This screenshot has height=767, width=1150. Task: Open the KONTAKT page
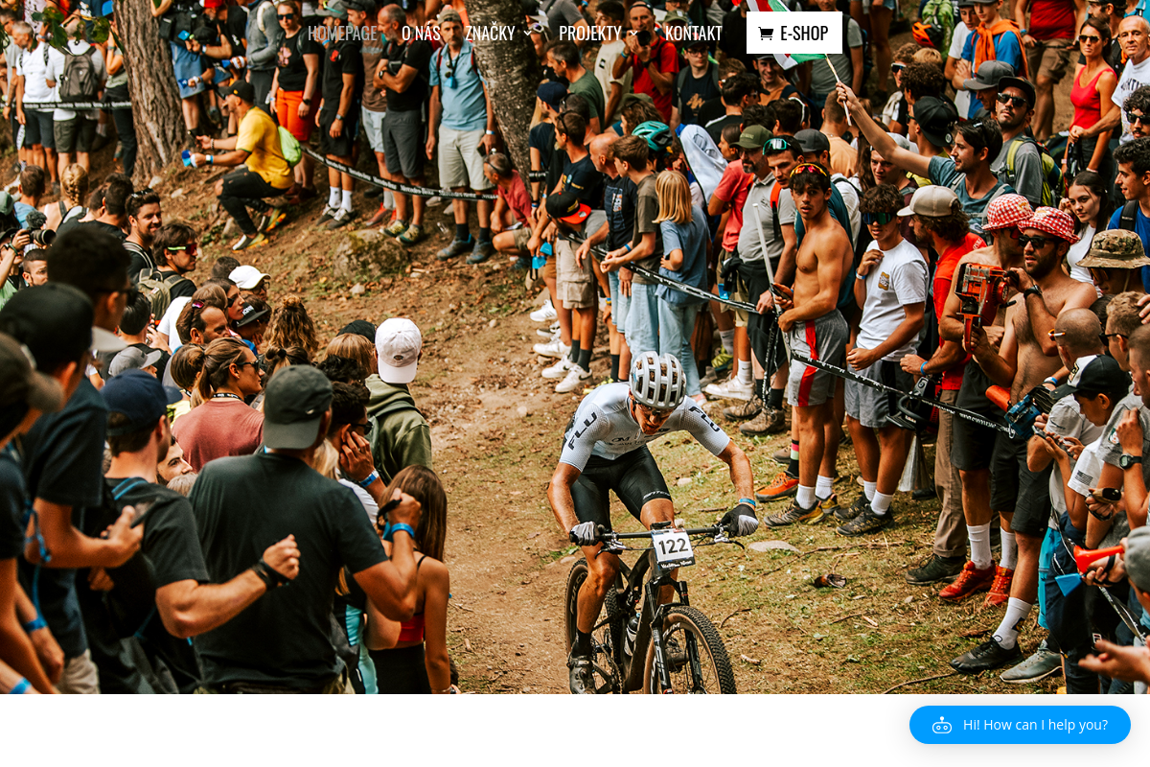coord(693,33)
